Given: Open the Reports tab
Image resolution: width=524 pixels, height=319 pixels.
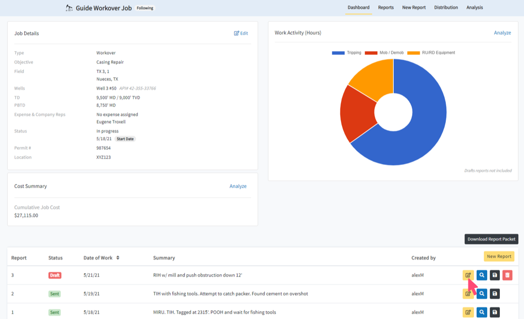Looking at the screenshot, I should click(386, 7).
